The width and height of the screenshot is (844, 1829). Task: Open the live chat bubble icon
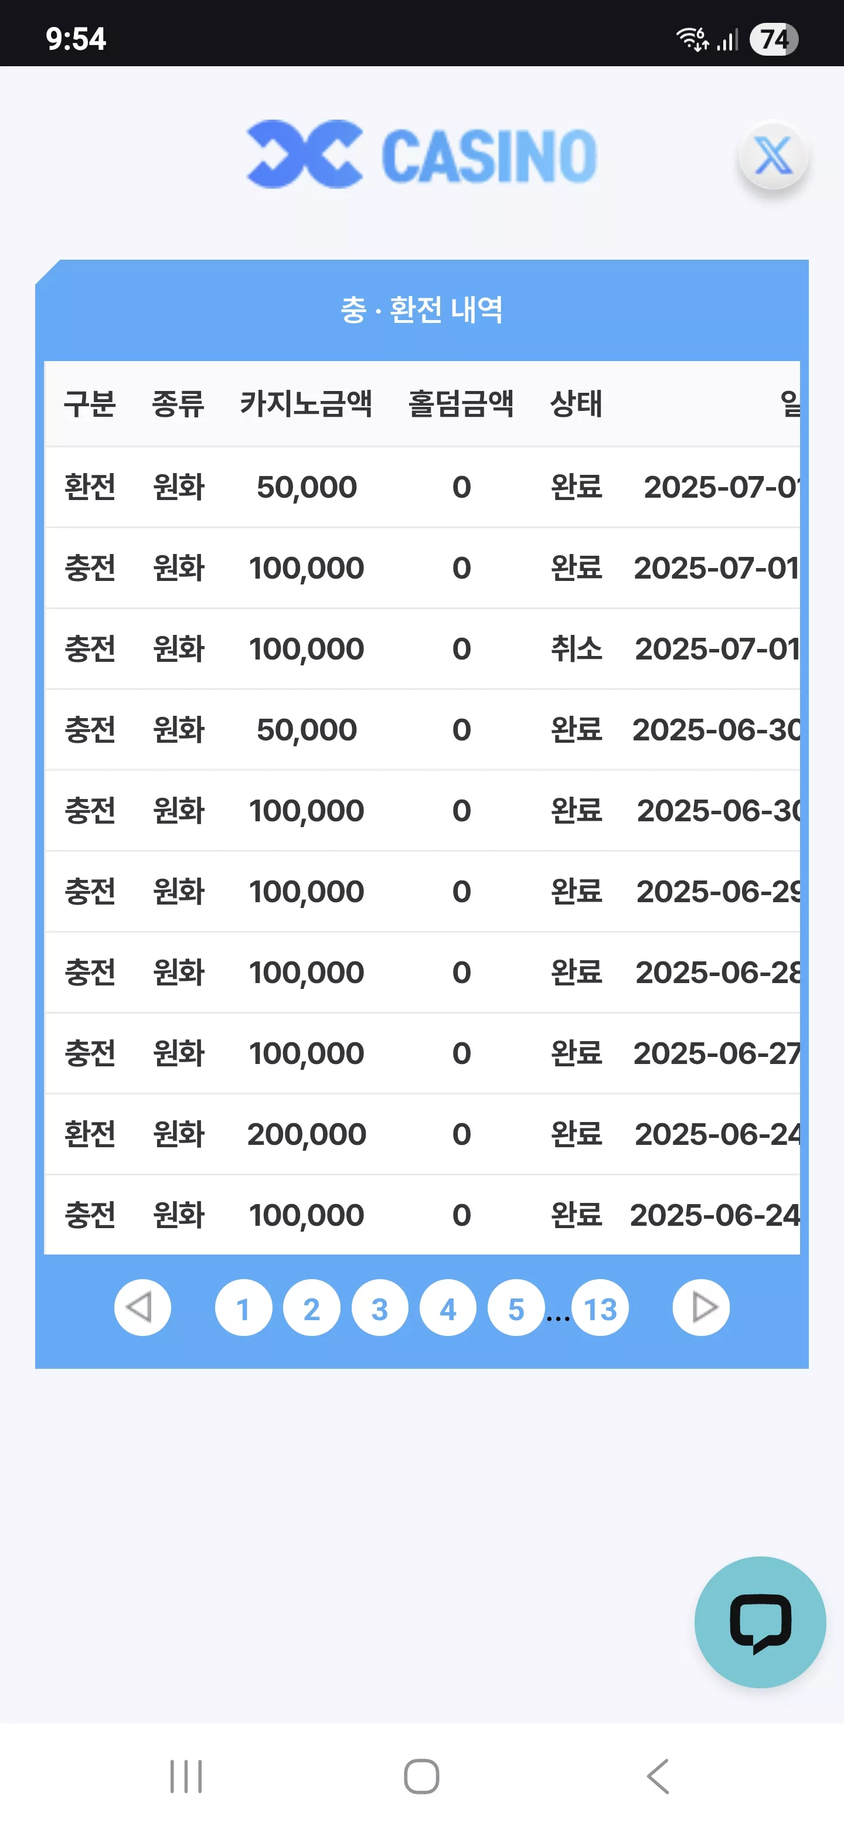point(760,1621)
